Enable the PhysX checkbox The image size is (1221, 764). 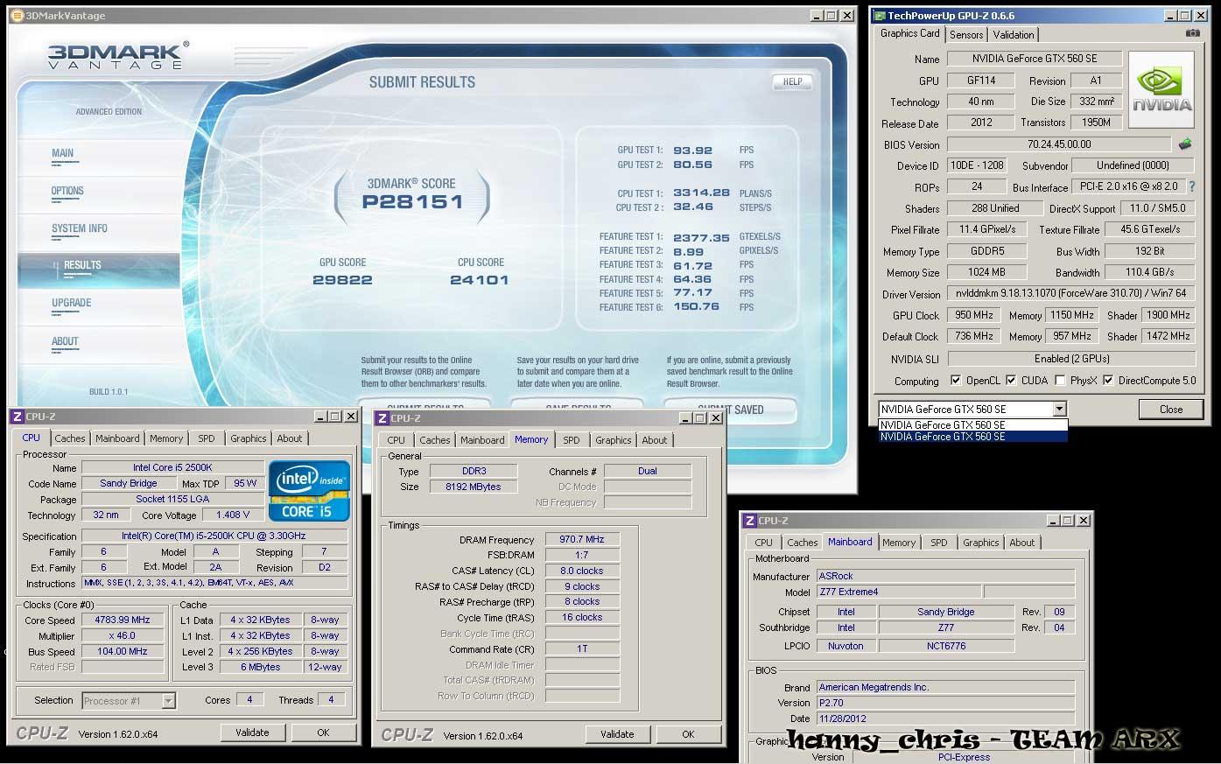coord(1060,381)
